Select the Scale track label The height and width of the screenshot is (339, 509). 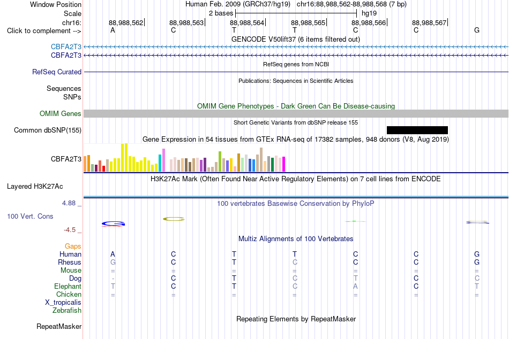click(x=72, y=13)
